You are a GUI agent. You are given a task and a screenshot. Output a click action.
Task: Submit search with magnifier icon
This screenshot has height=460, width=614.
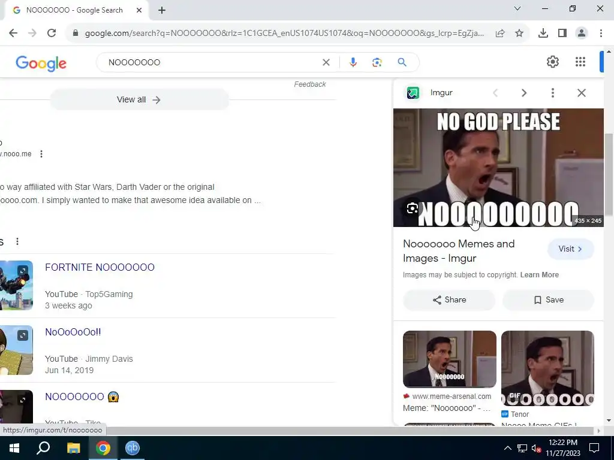402,62
